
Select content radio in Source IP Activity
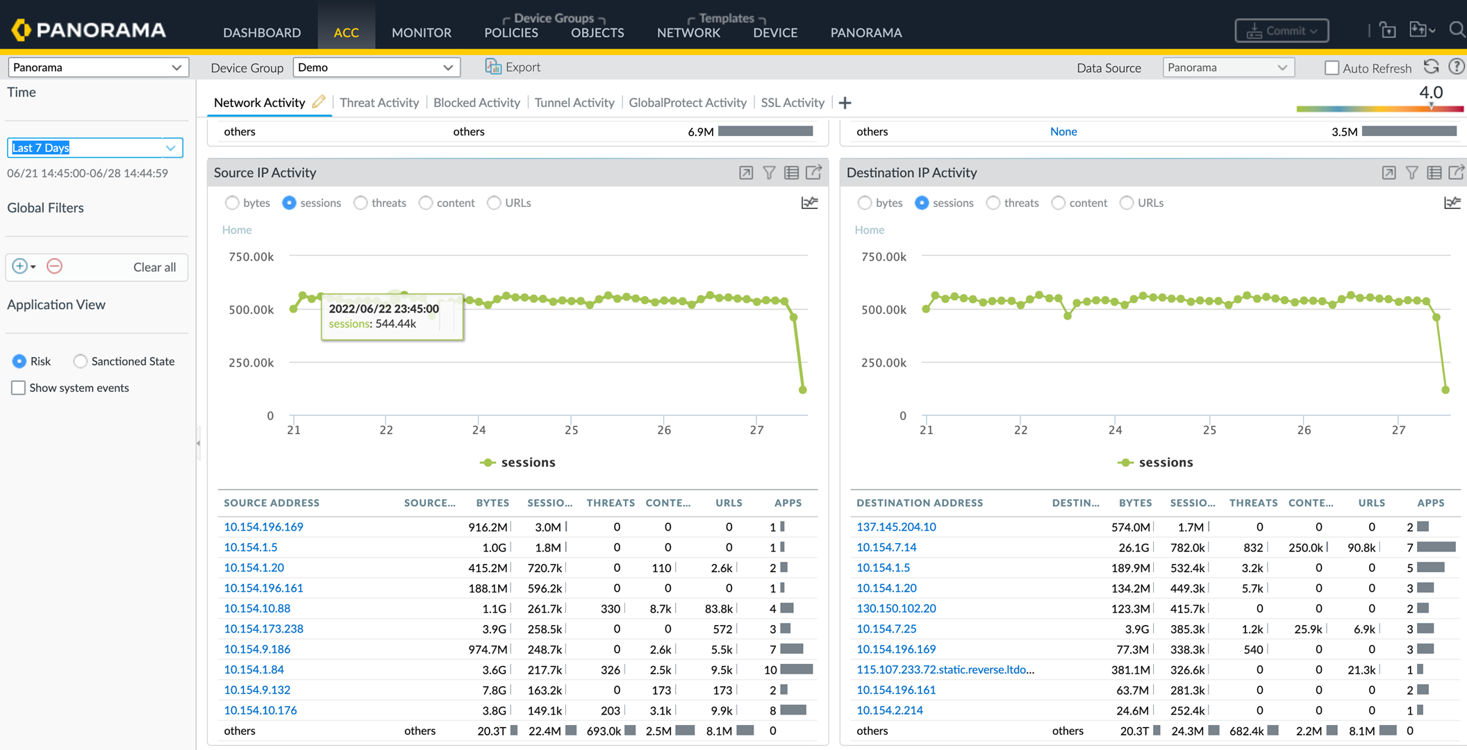coord(426,203)
